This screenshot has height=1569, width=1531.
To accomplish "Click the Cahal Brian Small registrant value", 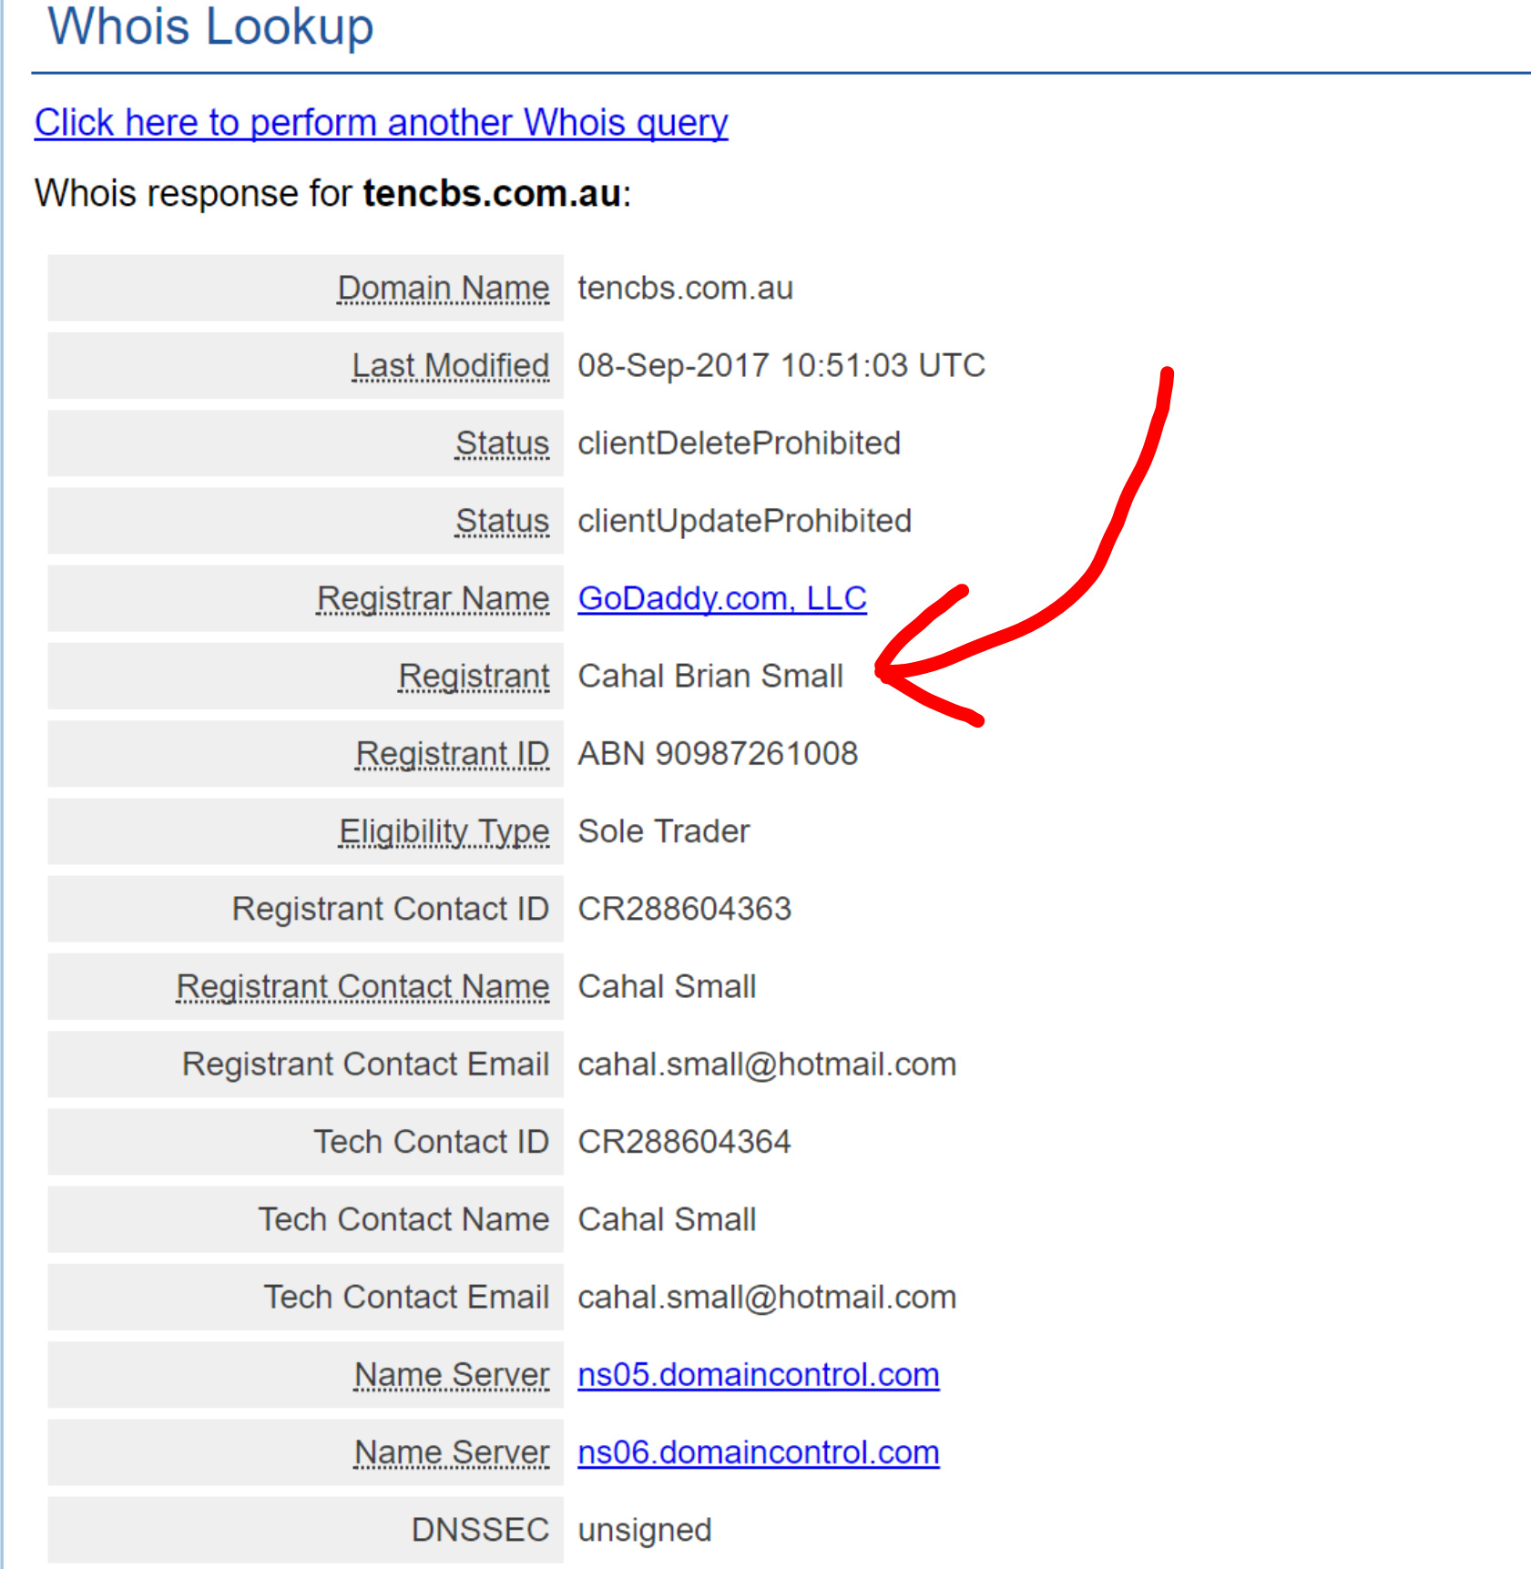I will 709,676.
